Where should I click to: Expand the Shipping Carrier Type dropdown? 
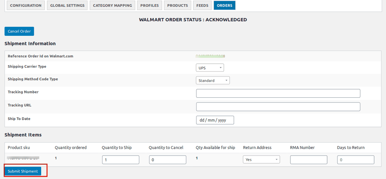click(210, 68)
